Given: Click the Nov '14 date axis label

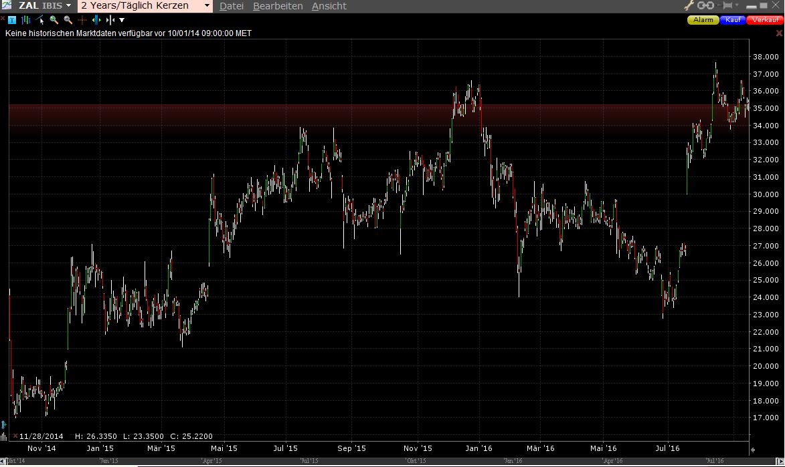Looking at the screenshot, I should (x=41, y=448).
